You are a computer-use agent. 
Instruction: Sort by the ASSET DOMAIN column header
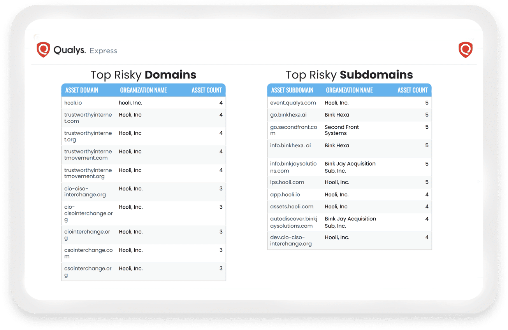tap(82, 90)
